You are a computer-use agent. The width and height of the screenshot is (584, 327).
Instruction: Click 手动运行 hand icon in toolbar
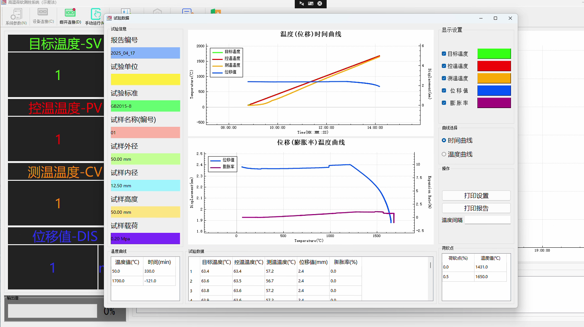(x=96, y=15)
